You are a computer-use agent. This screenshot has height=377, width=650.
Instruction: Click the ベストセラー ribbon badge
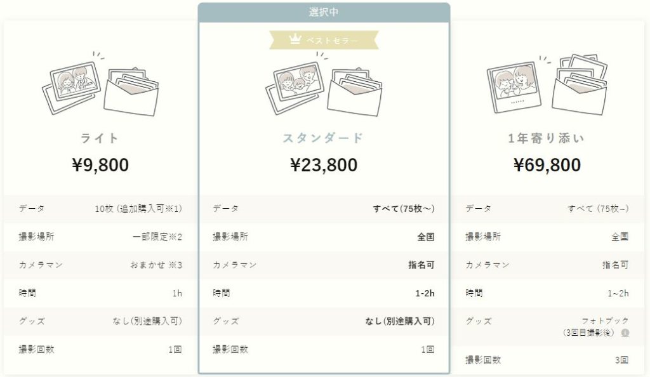324,40
